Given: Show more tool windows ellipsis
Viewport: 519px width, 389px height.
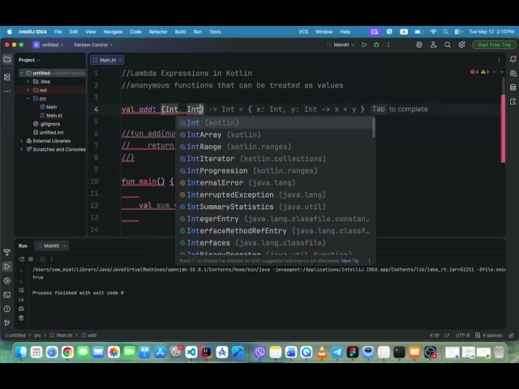Looking at the screenshot, I should click(x=7, y=91).
